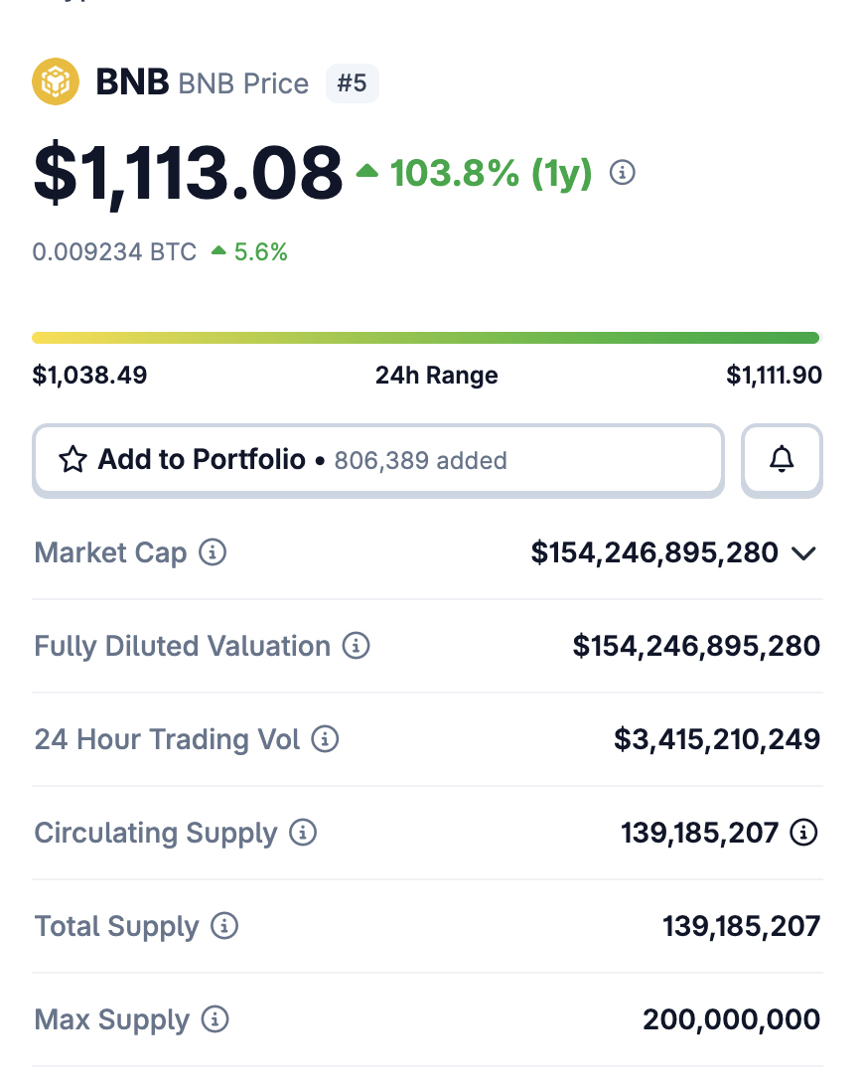Screen dimensions: 864x1085
Task: Click the 24 Hour Trading Vol info icon
Action: (325, 739)
